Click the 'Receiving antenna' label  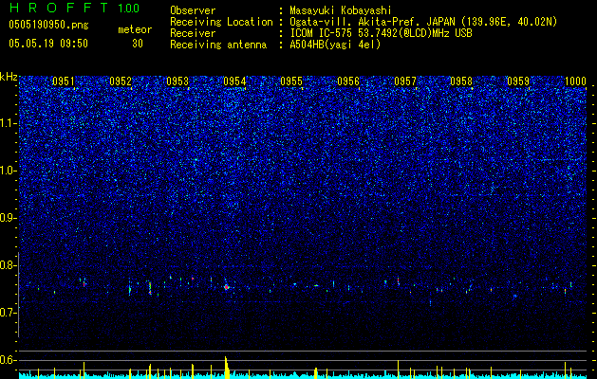pyautogui.click(x=218, y=45)
